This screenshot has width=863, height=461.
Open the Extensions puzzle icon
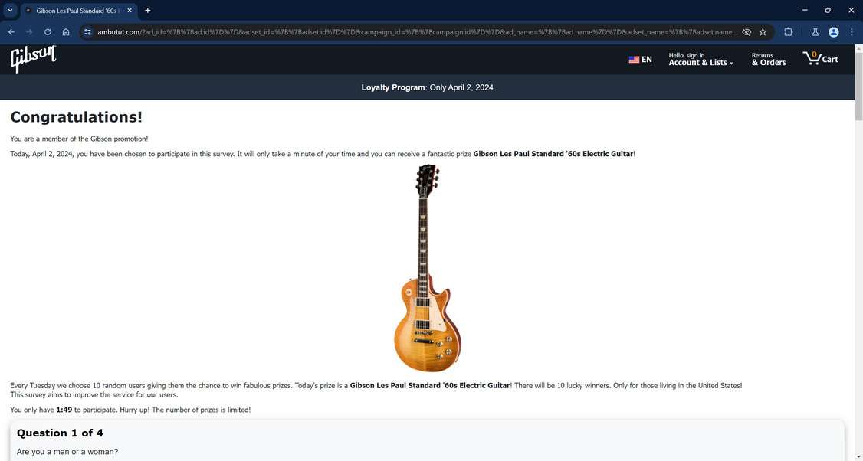coord(788,32)
